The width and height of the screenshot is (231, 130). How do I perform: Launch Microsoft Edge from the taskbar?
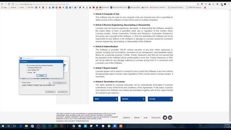(21, 126)
